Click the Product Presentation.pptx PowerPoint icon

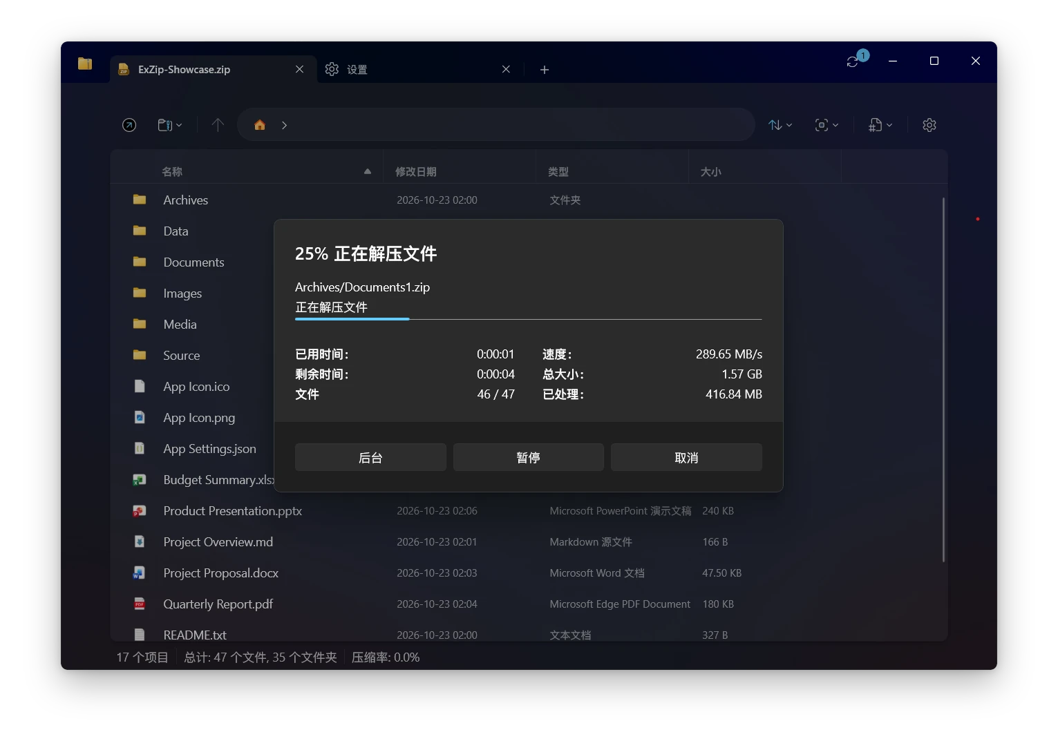tap(140, 510)
